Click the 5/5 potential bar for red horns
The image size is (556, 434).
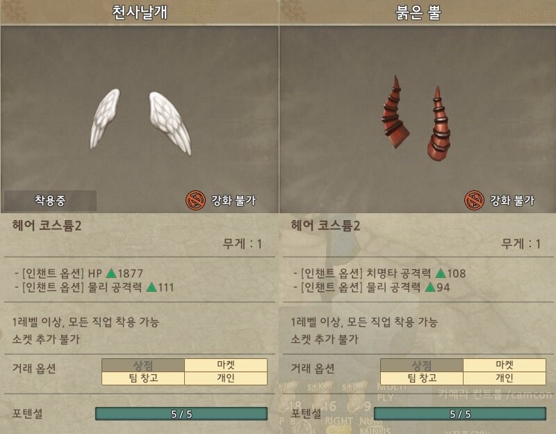(460, 414)
